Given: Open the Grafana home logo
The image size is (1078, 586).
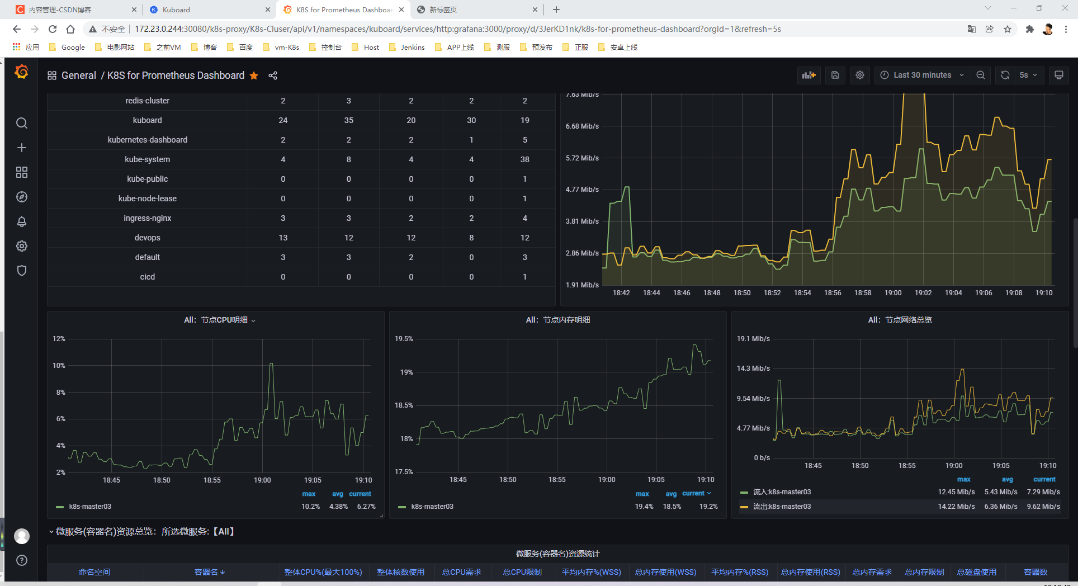Looking at the screenshot, I should pyautogui.click(x=21, y=72).
